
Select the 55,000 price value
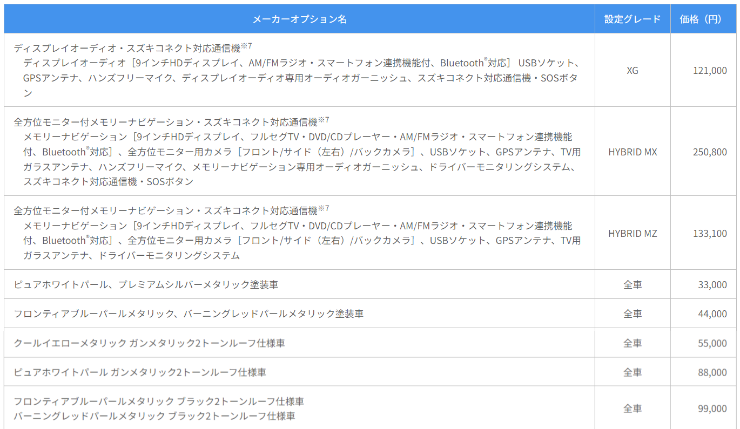tap(712, 343)
